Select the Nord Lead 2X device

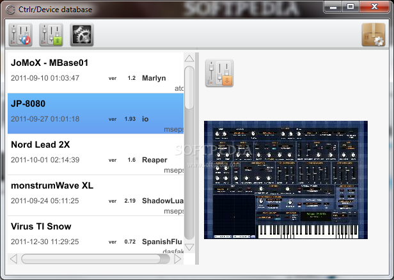tap(95, 155)
